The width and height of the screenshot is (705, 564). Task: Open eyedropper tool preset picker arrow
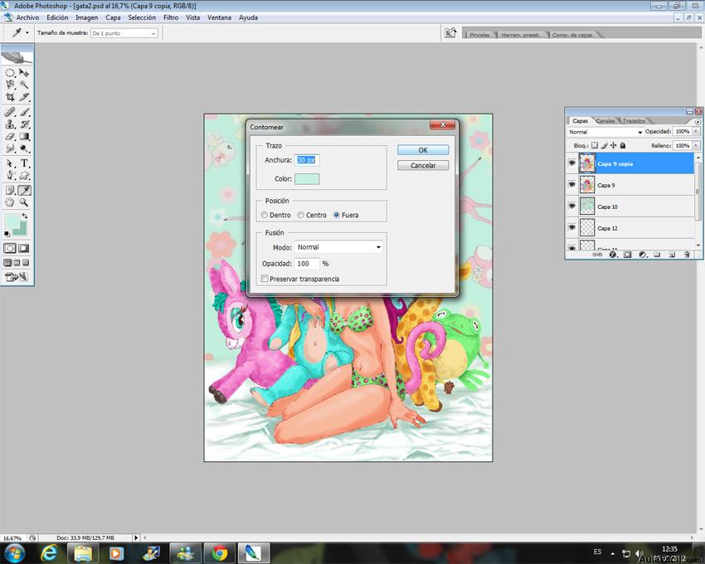[x=27, y=33]
